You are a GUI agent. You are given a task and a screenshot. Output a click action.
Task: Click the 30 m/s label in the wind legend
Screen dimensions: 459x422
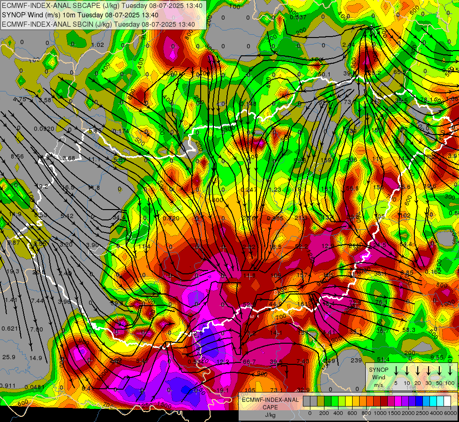coord(428,383)
